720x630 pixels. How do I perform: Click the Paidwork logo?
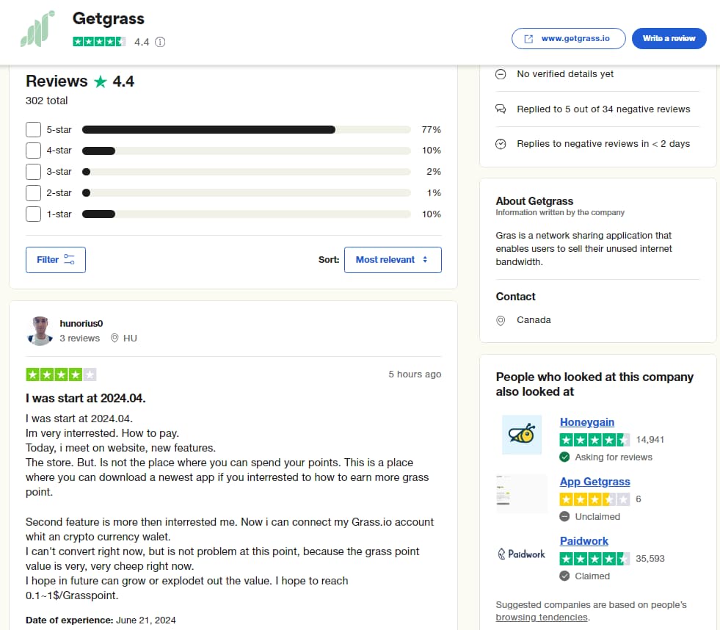coord(522,554)
